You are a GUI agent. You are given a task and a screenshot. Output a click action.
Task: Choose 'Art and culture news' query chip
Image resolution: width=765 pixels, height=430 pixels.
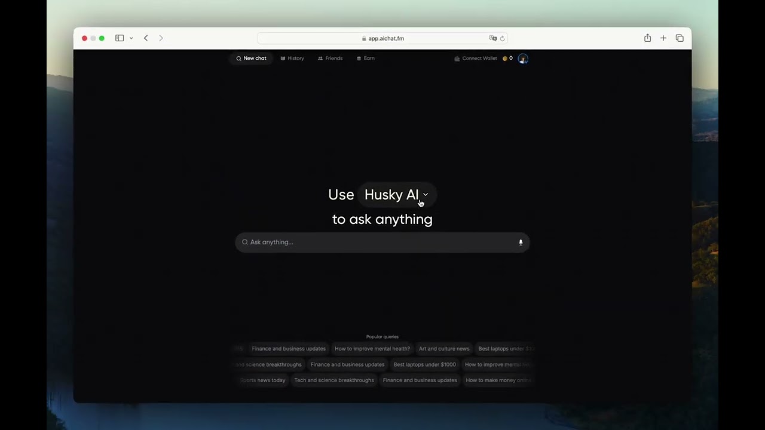[444, 349]
